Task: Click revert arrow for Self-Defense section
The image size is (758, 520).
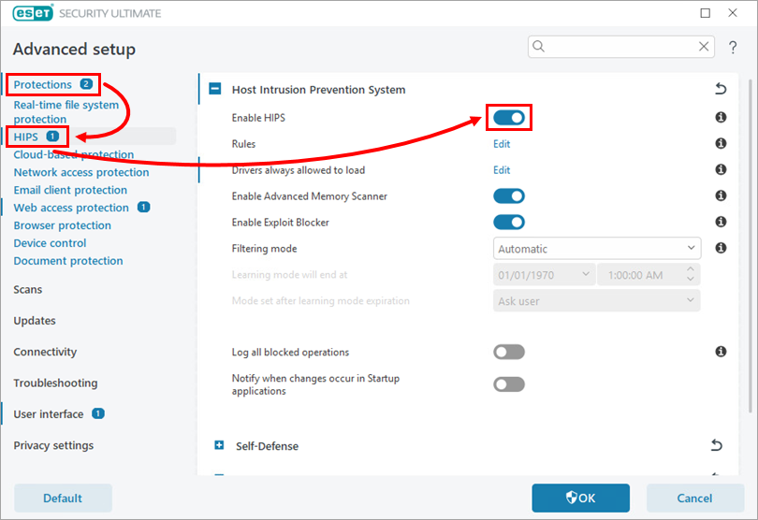Action: pyautogui.click(x=717, y=445)
